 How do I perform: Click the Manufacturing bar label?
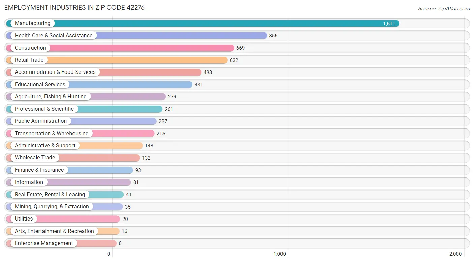[32, 23]
